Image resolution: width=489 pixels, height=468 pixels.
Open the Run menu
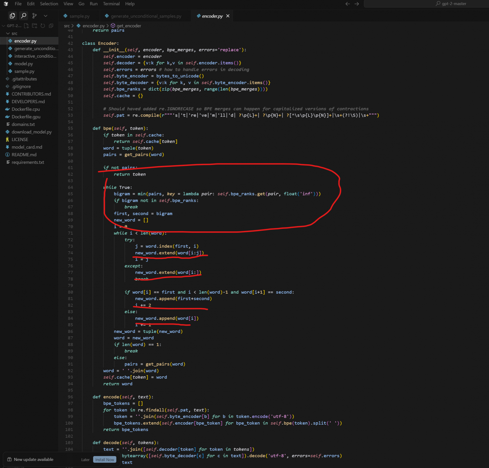point(93,4)
